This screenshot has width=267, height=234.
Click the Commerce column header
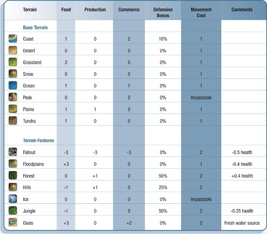129,10
